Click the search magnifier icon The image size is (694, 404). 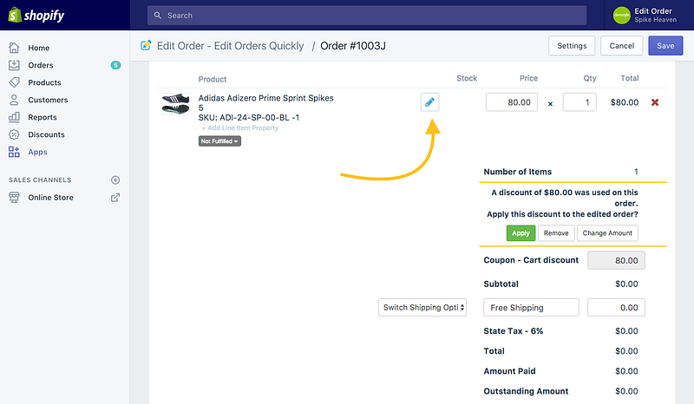[x=158, y=16]
